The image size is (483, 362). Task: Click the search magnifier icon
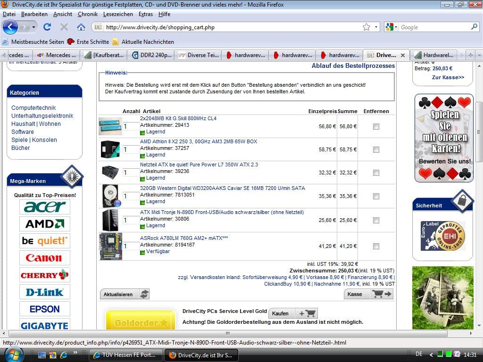(x=474, y=27)
